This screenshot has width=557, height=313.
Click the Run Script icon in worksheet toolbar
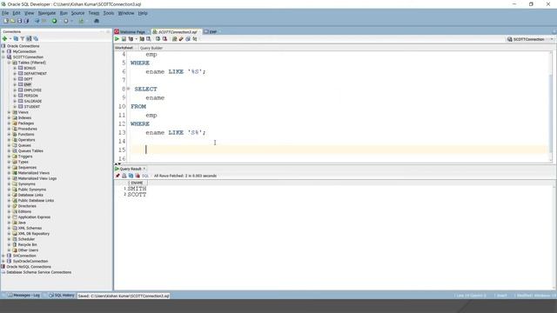[x=124, y=38]
